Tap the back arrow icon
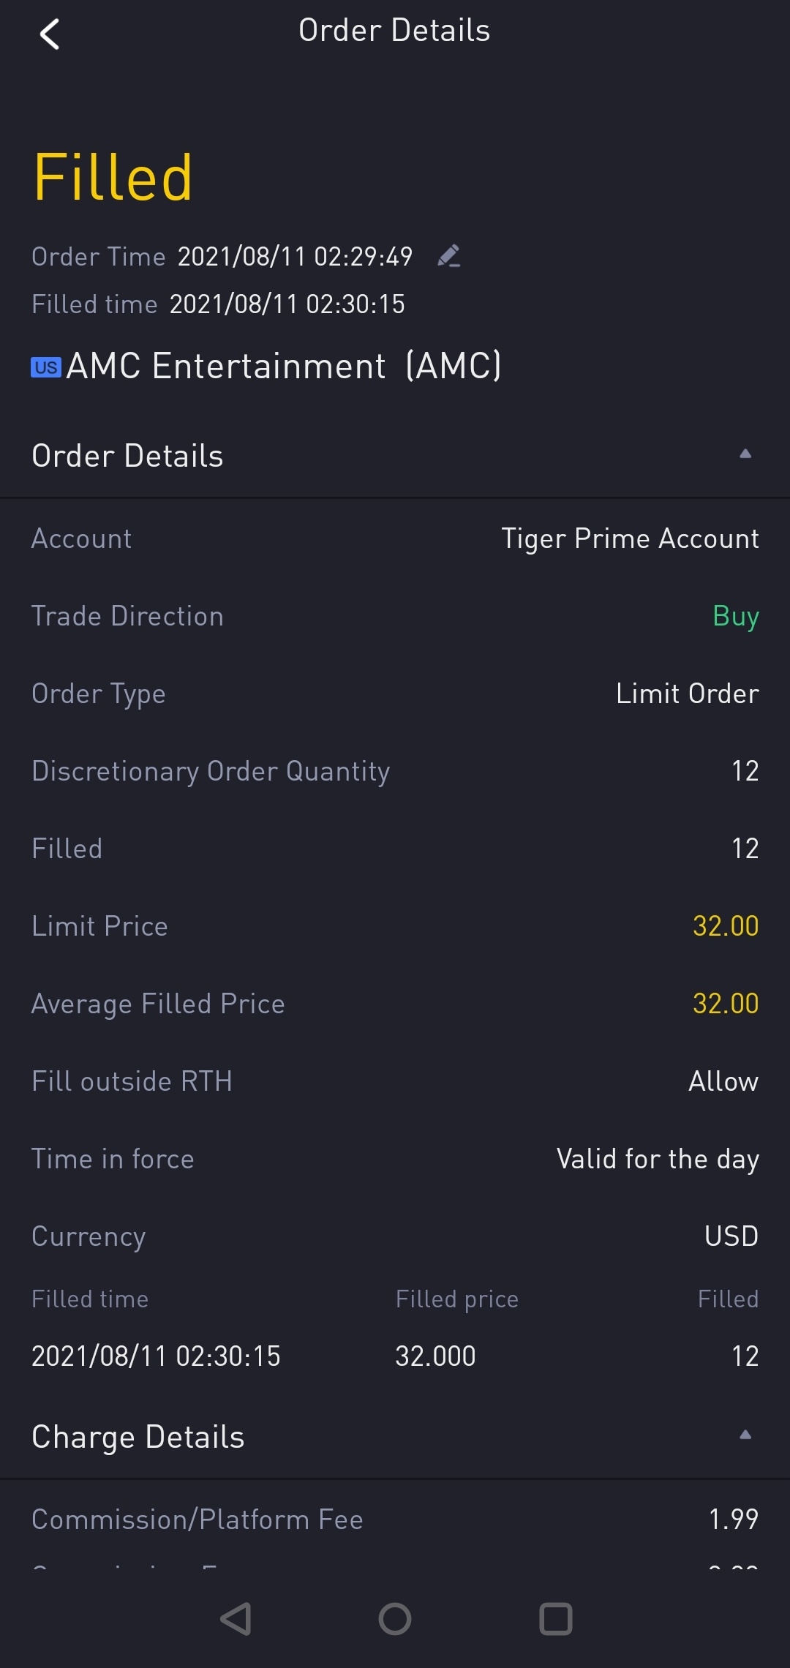Screen dimensions: 790x1668 (x=50, y=34)
